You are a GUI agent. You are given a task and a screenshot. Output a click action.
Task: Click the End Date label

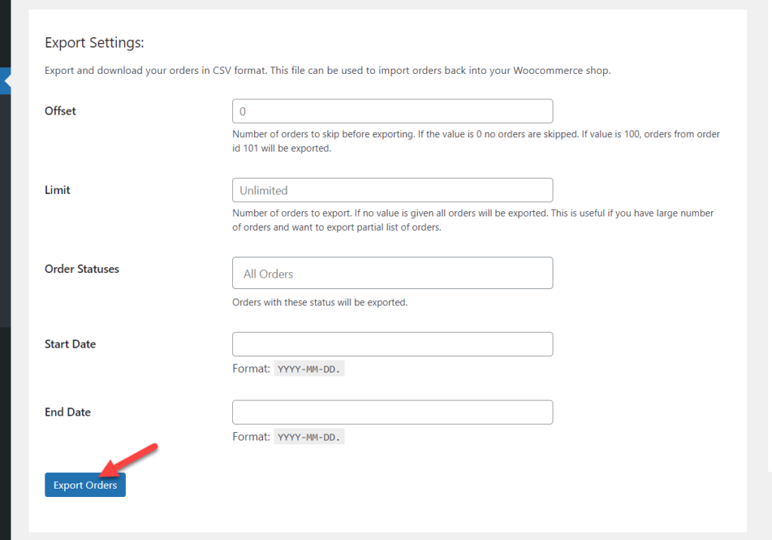click(67, 412)
